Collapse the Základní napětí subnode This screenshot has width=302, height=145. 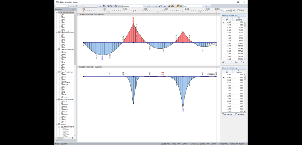click(x=59, y=127)
